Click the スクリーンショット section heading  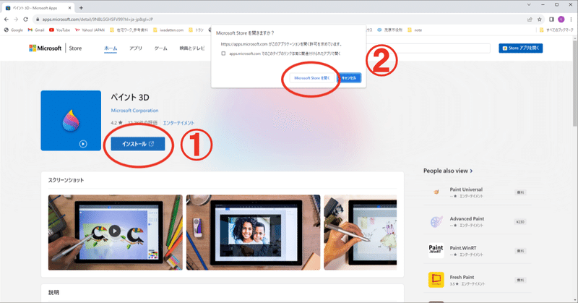tap(66, 180)
